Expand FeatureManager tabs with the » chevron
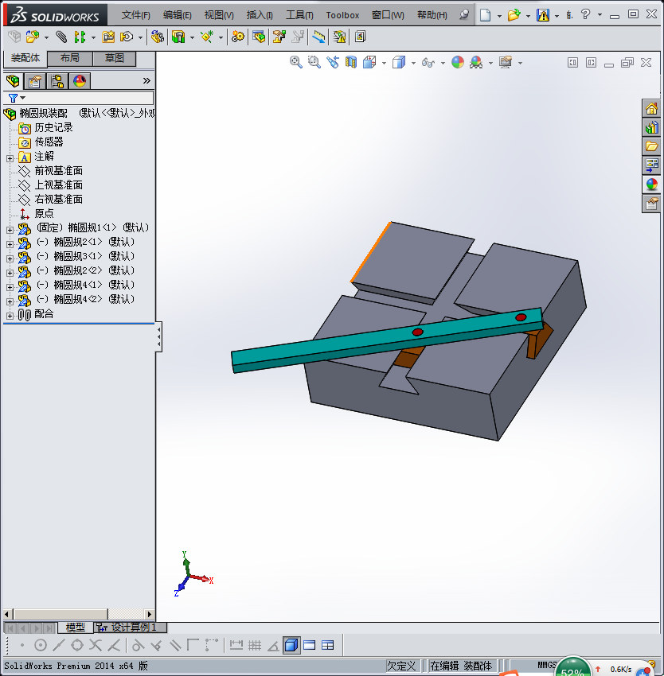 pos(146,80)
